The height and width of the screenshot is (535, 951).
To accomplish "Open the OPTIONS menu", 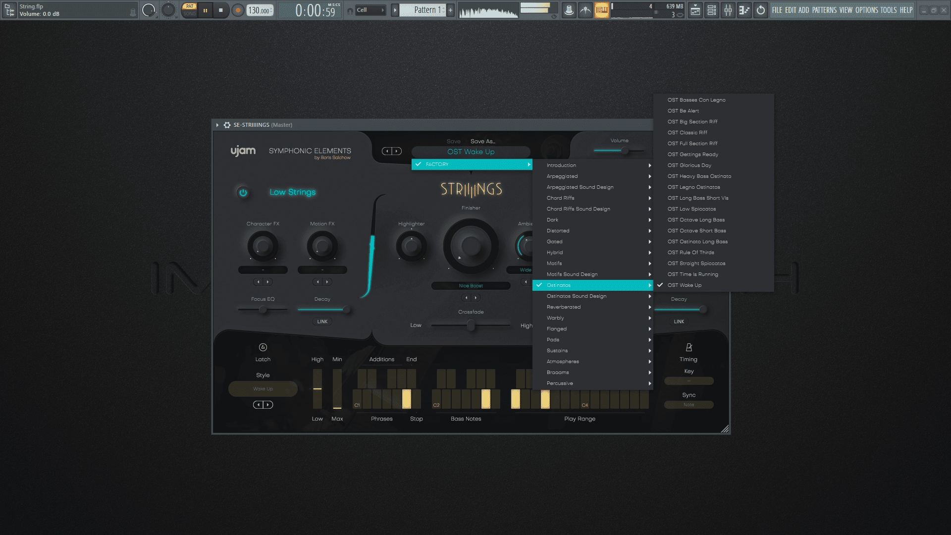I will (x=867, y=10).
